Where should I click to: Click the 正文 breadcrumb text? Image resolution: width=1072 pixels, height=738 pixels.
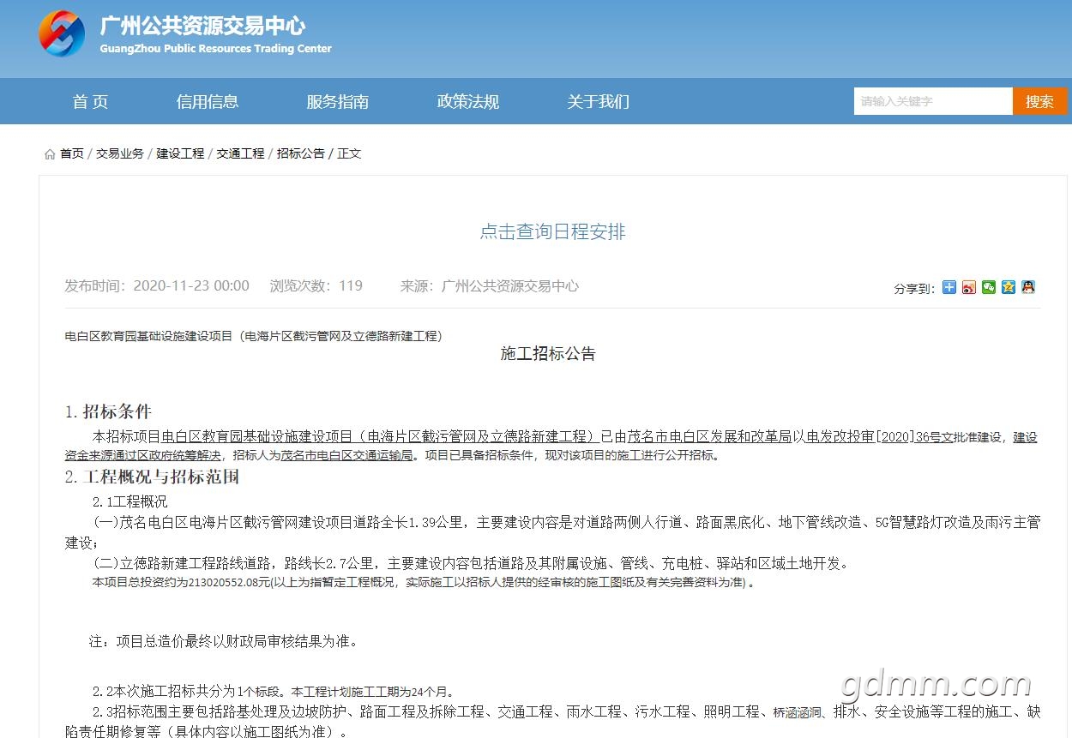349,153
